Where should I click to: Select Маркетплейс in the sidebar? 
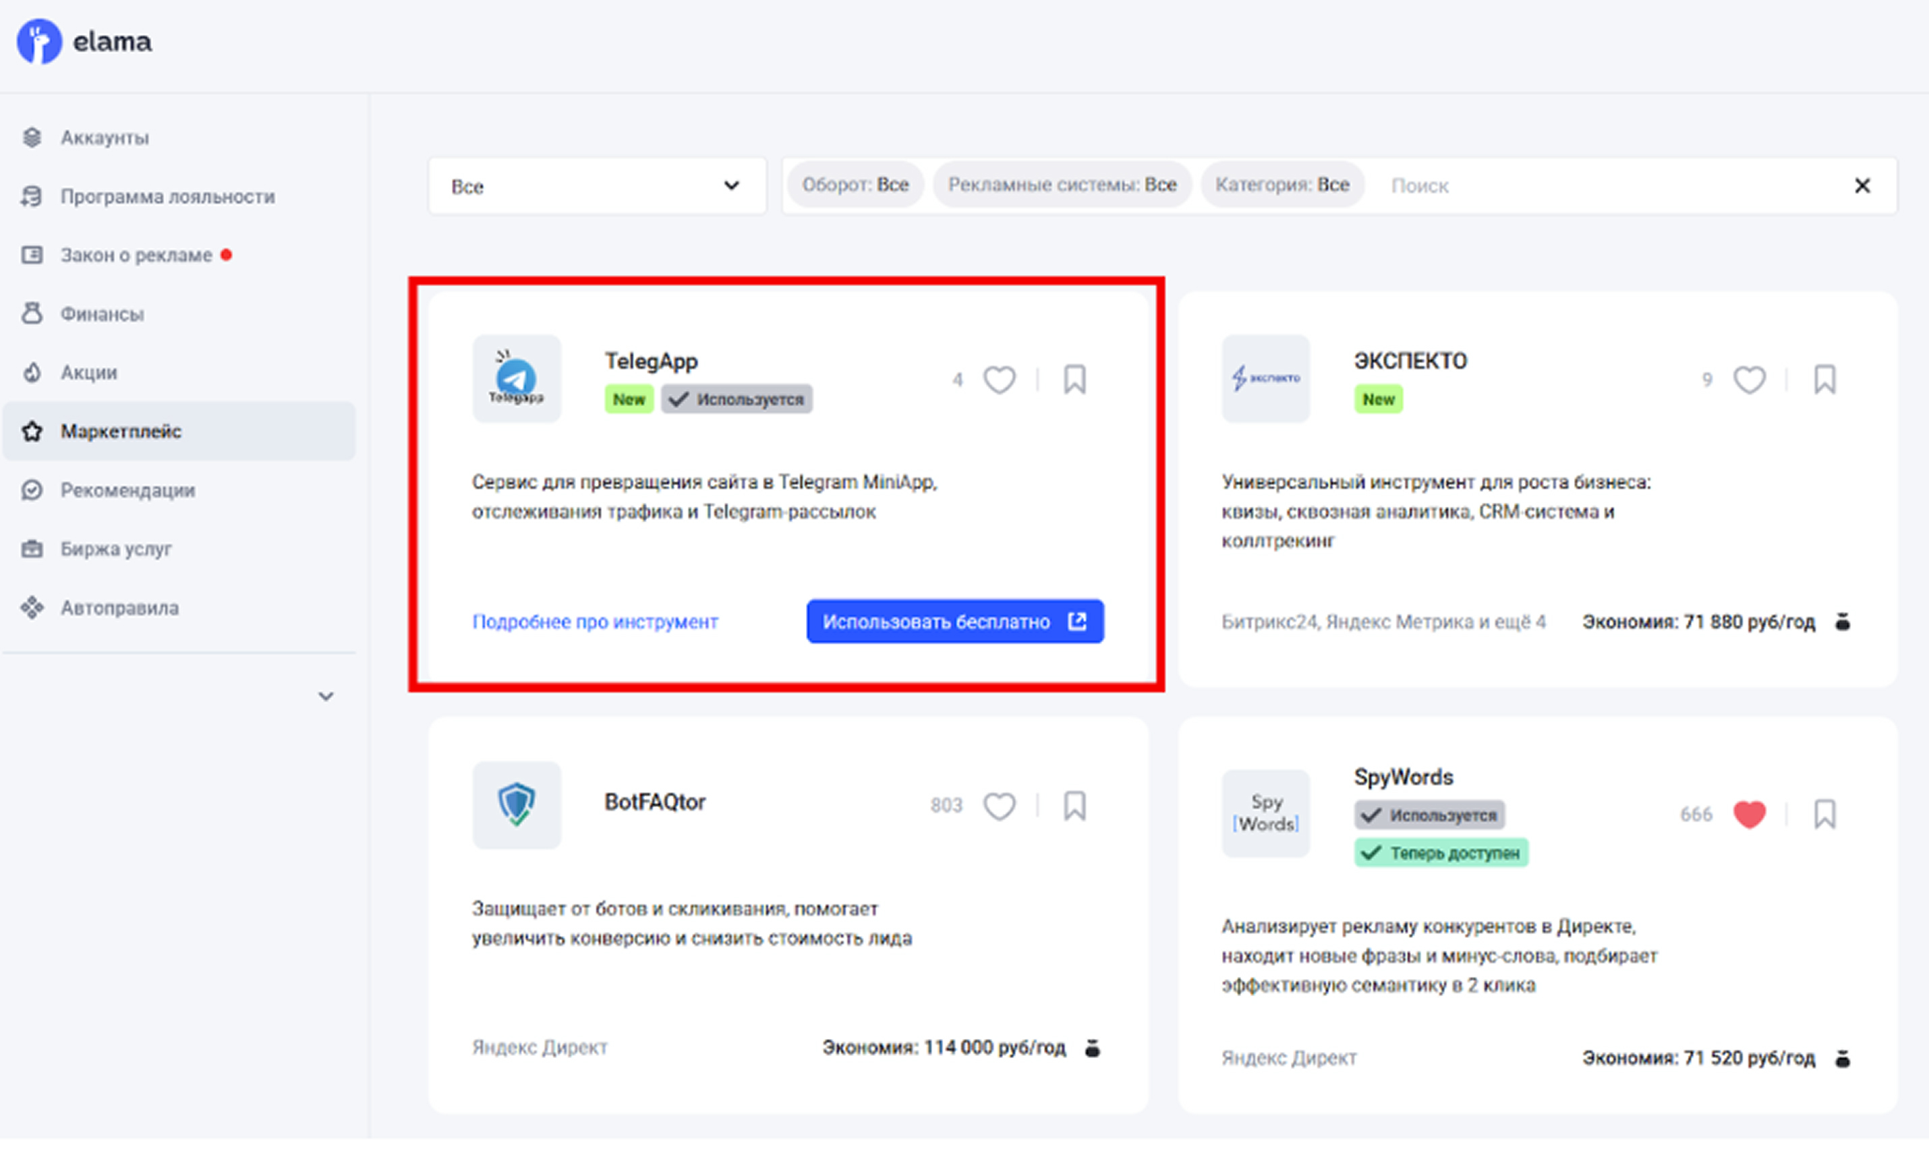pyautogui.click(x=121, y=430)
